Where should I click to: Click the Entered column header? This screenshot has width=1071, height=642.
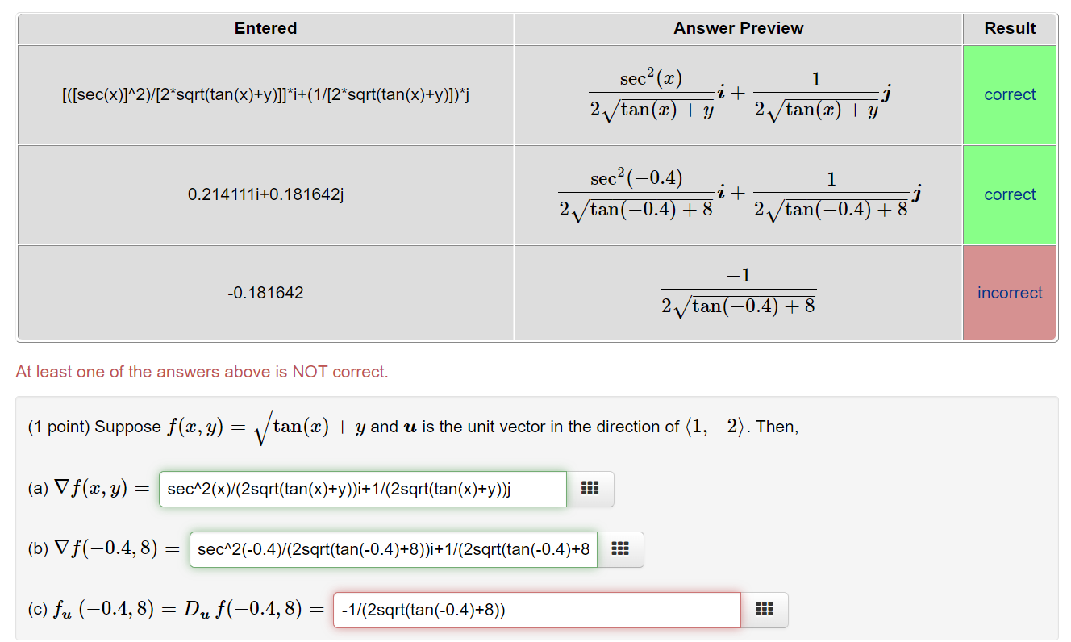click(265, 27)
